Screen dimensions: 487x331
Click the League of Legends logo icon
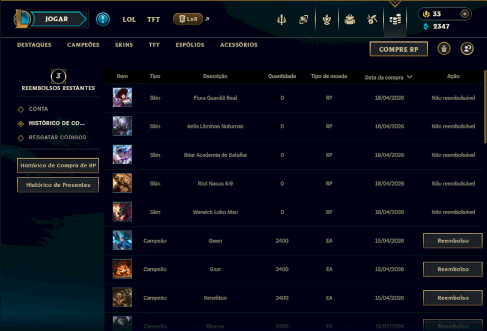[x=21, y=19]
